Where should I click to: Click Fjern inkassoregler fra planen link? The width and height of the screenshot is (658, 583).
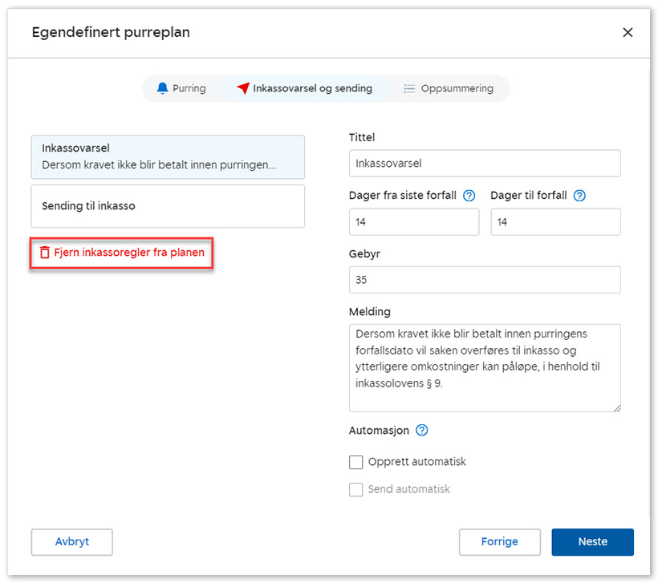coord(128,253)
